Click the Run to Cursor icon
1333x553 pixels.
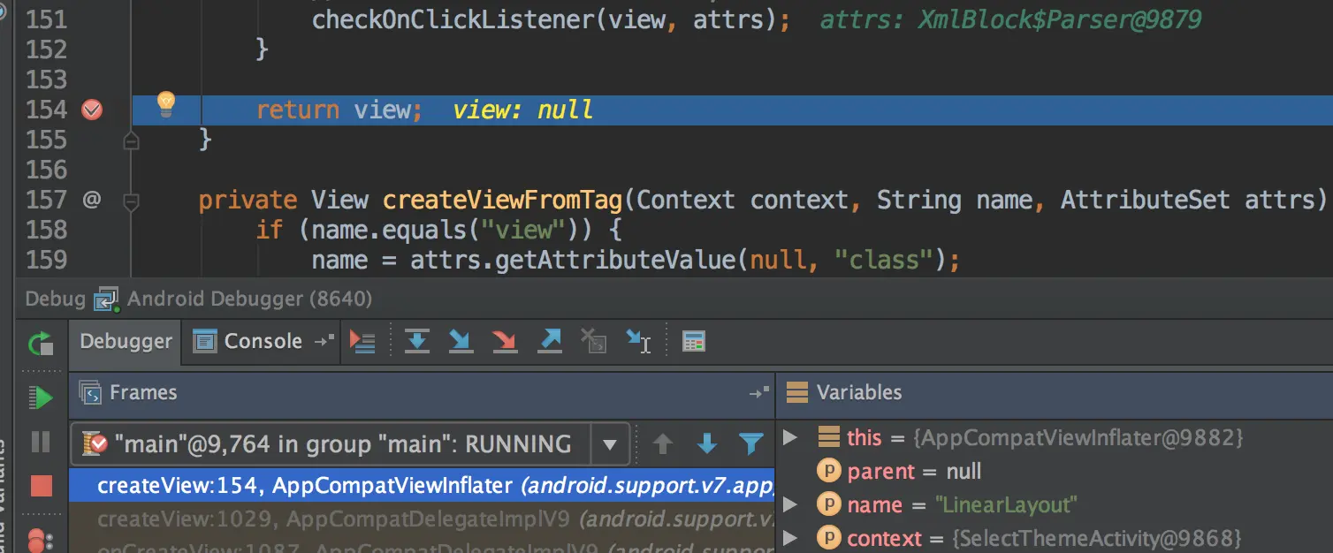click(x=638, y=341)
